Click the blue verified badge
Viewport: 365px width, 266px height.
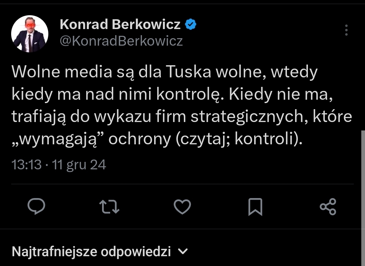pyautogui.click(x=191, y=24)
